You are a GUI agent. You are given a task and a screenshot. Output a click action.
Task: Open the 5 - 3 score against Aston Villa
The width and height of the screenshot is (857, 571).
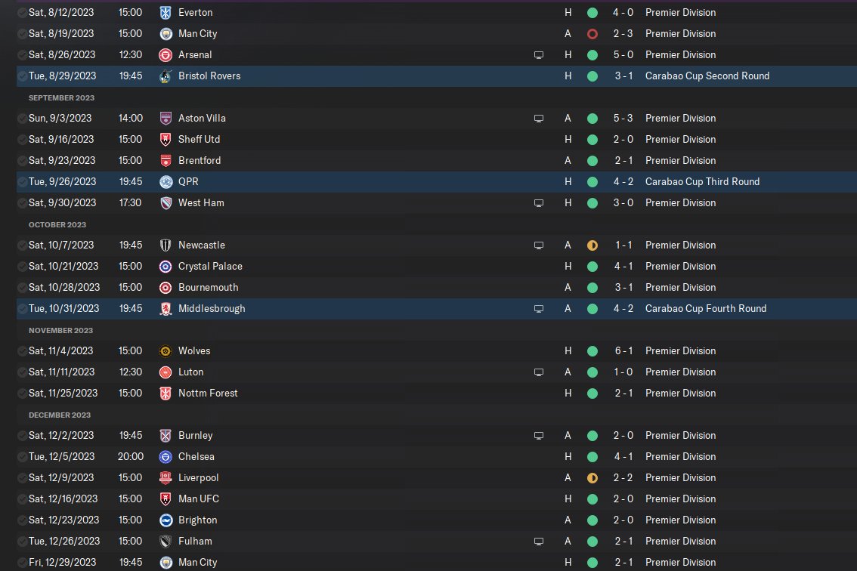[623, 118]
